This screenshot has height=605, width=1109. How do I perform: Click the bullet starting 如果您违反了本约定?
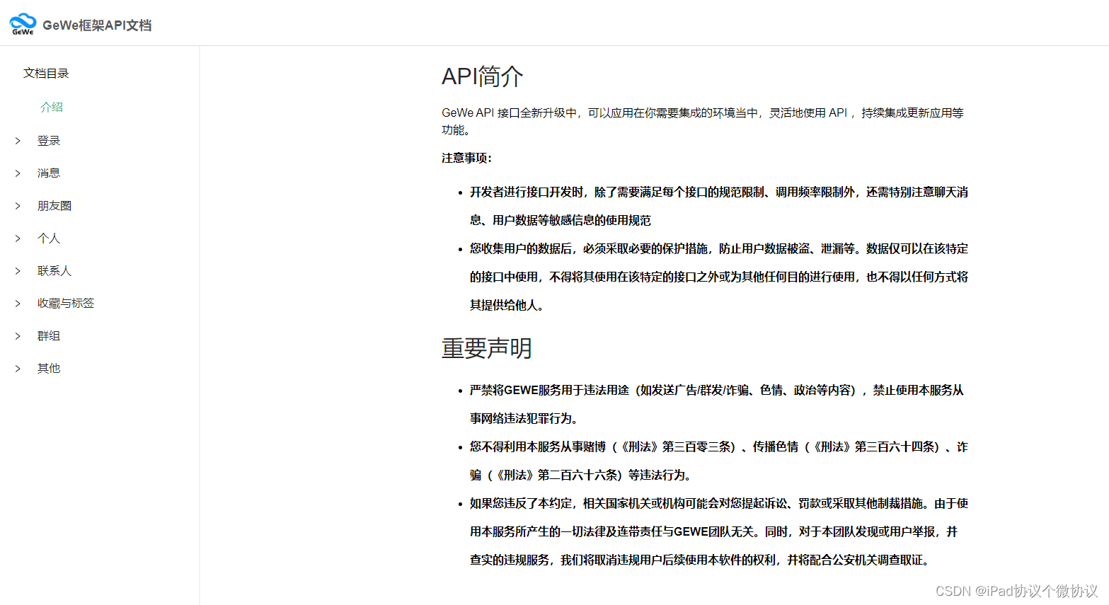(719, 531)
